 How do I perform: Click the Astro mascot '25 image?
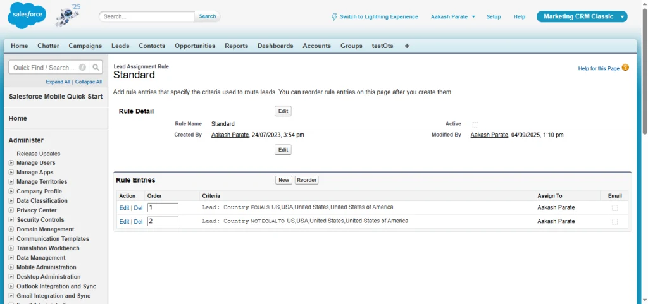(68, 16)
